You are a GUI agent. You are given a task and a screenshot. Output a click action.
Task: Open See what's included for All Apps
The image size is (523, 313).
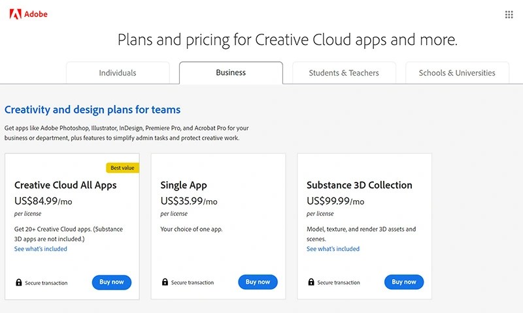coord(41,249)
